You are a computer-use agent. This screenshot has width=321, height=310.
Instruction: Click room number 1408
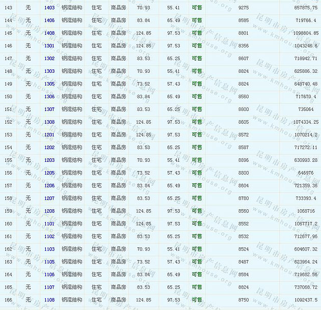(49, 34)
